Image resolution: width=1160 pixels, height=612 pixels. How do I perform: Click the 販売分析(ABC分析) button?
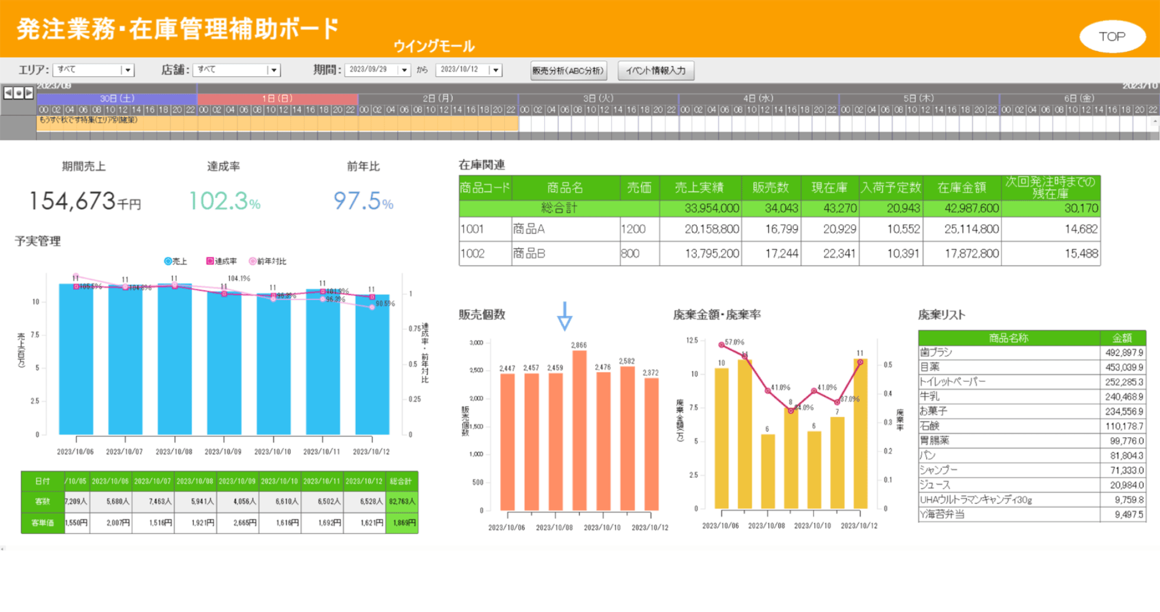click(568, 70)
